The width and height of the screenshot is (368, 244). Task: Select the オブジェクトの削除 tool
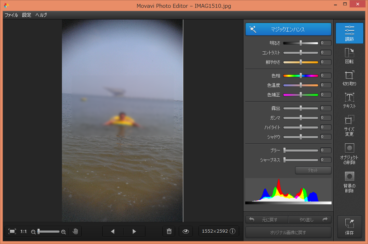click(350, 154)
